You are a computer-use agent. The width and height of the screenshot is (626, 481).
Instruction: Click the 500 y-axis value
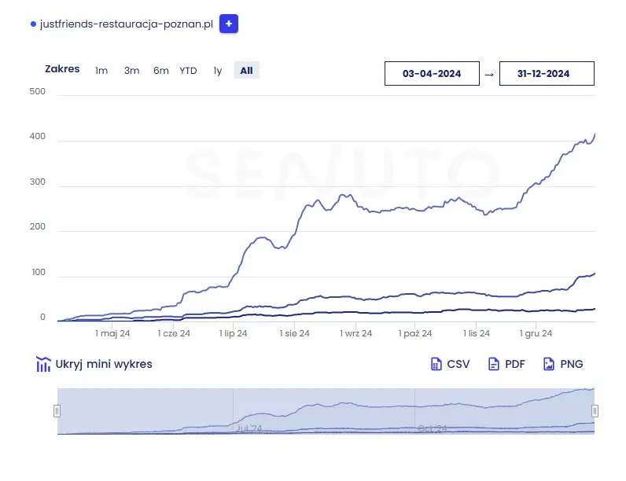point(38,91)
